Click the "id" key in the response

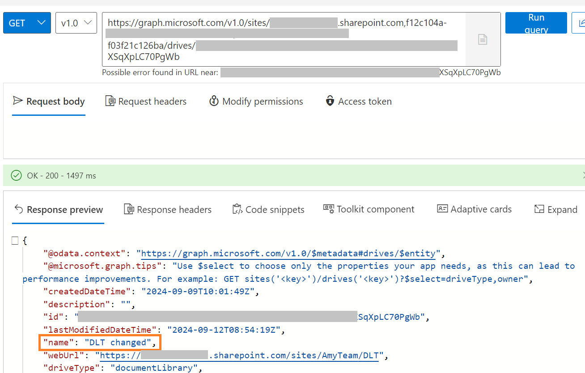click(x=55, y=317)
